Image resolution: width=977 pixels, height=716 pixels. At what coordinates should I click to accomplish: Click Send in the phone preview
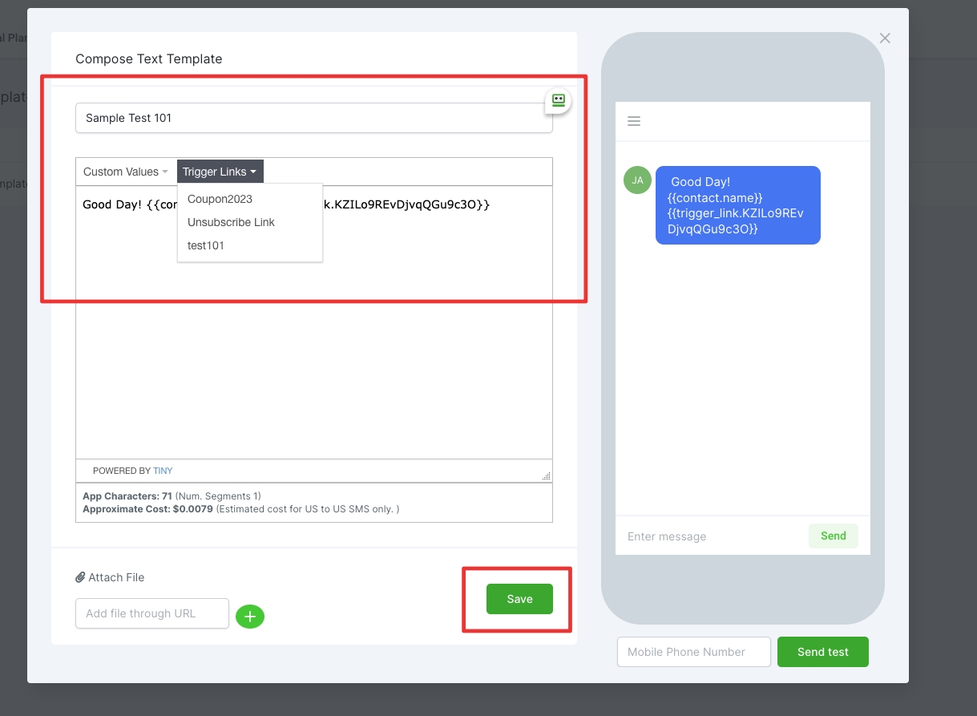click(x=834, y=536)
